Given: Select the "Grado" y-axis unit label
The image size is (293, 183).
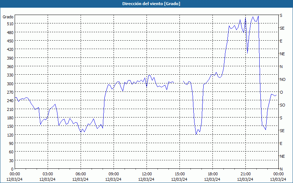Looking at the screenshot, I should (x=8, y=17).
